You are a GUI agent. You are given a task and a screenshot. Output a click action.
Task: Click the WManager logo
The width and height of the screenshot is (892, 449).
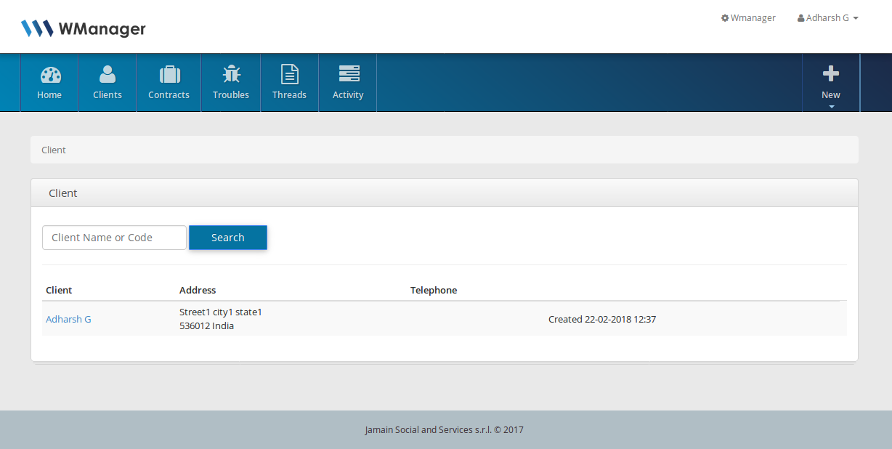(84, 29)
